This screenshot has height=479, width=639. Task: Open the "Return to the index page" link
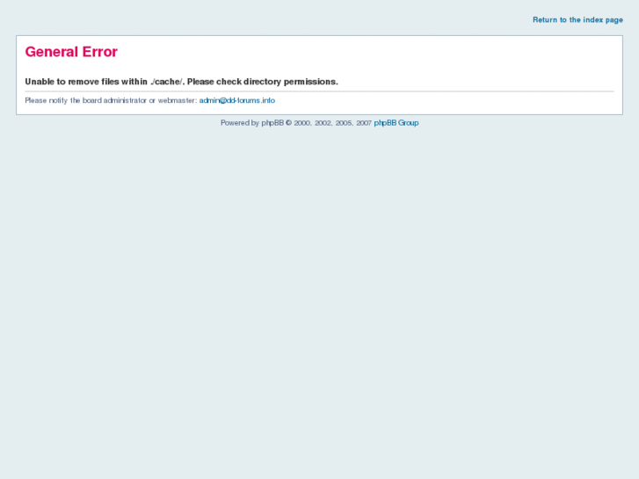pos(577,20)
